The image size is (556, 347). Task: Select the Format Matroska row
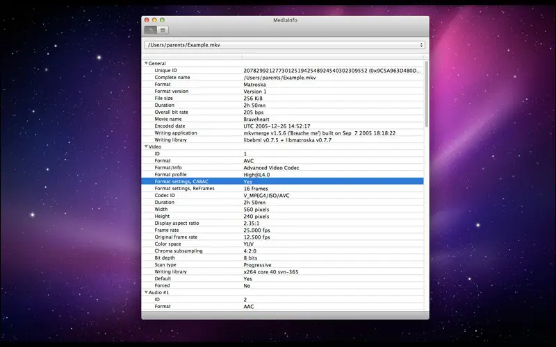pyautogui.click(x=282, y=84)
